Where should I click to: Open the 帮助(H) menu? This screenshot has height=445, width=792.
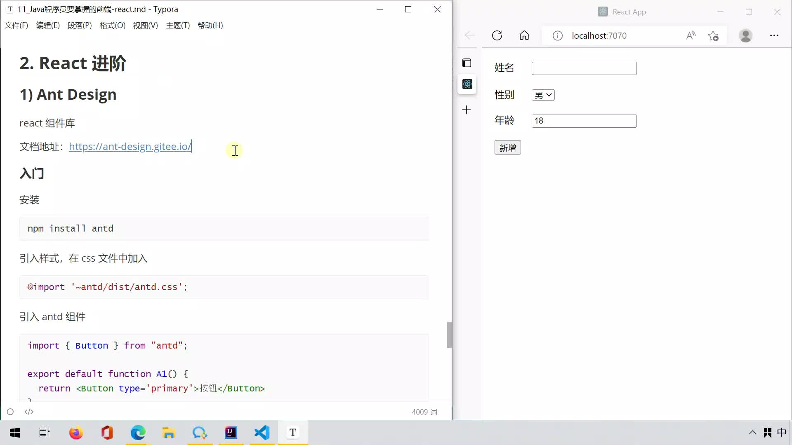click(210, 26)
